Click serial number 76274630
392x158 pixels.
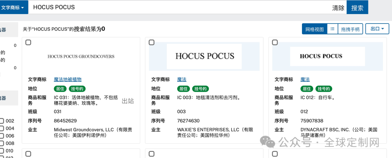[x=188, y=121]
